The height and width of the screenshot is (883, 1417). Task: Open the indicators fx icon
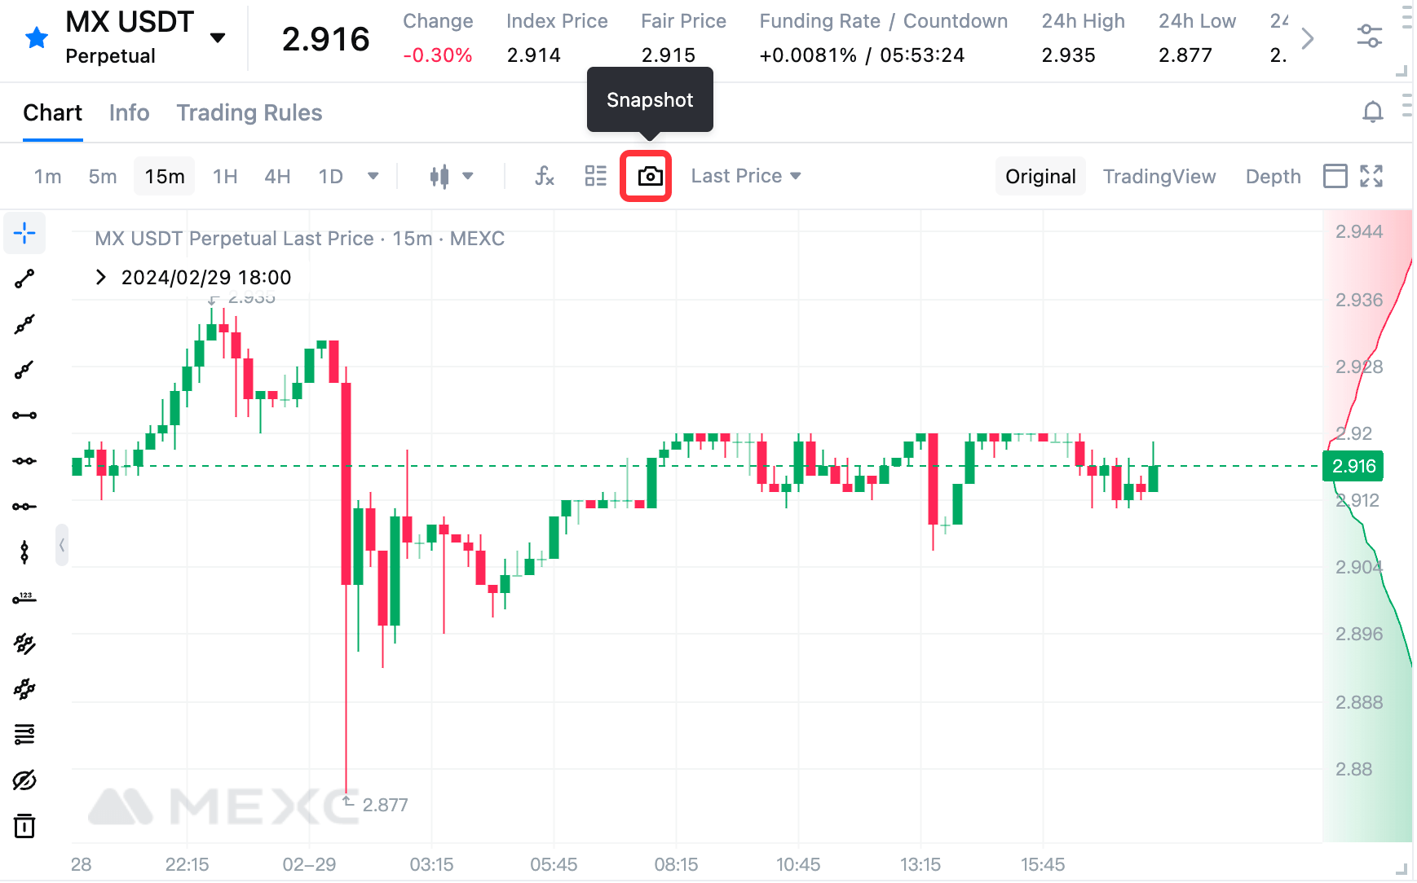click(545, 176)
